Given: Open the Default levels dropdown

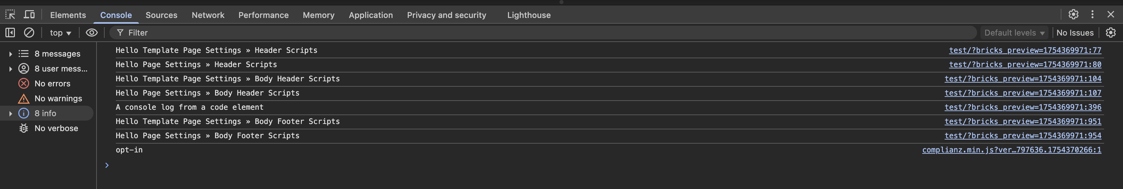Looking at the screenshot, I should pos(1014,33).
